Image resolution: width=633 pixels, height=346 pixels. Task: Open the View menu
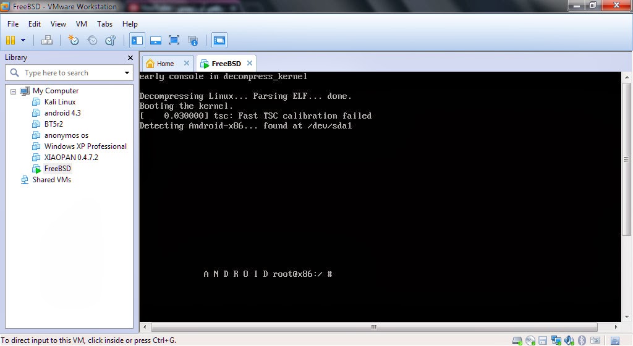coord(58,24)
